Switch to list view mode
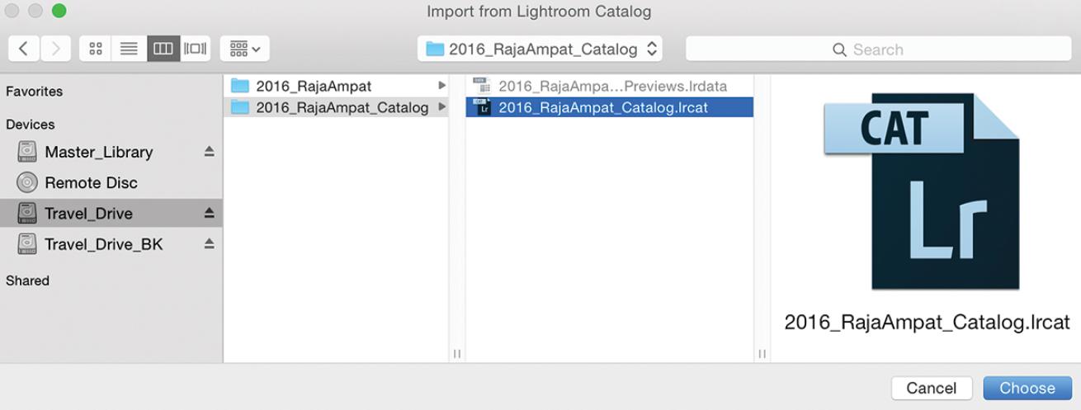 coord(129,49)
